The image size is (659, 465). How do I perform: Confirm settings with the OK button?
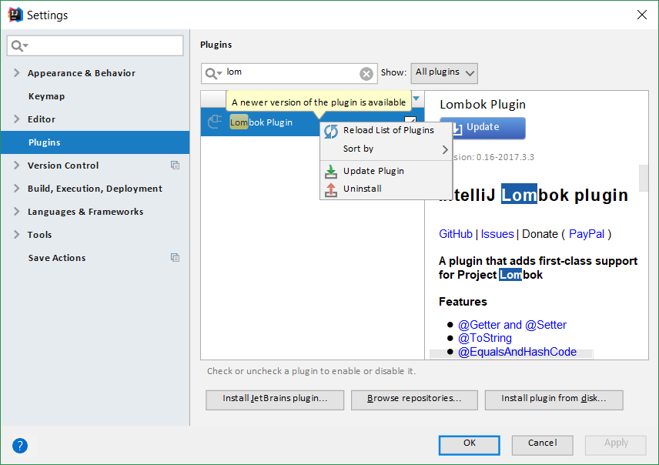[470, 445]
